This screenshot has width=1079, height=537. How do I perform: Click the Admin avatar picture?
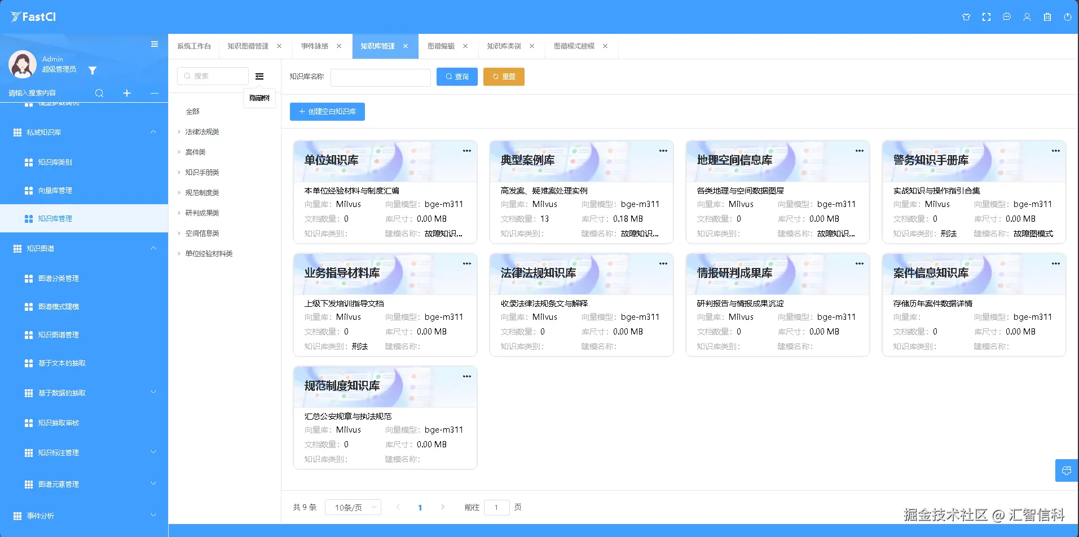23,64
